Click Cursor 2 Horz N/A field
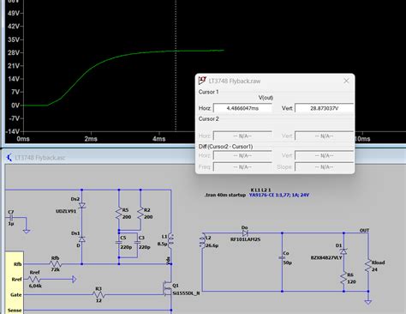Screen dimensions: 406x314 242,136
